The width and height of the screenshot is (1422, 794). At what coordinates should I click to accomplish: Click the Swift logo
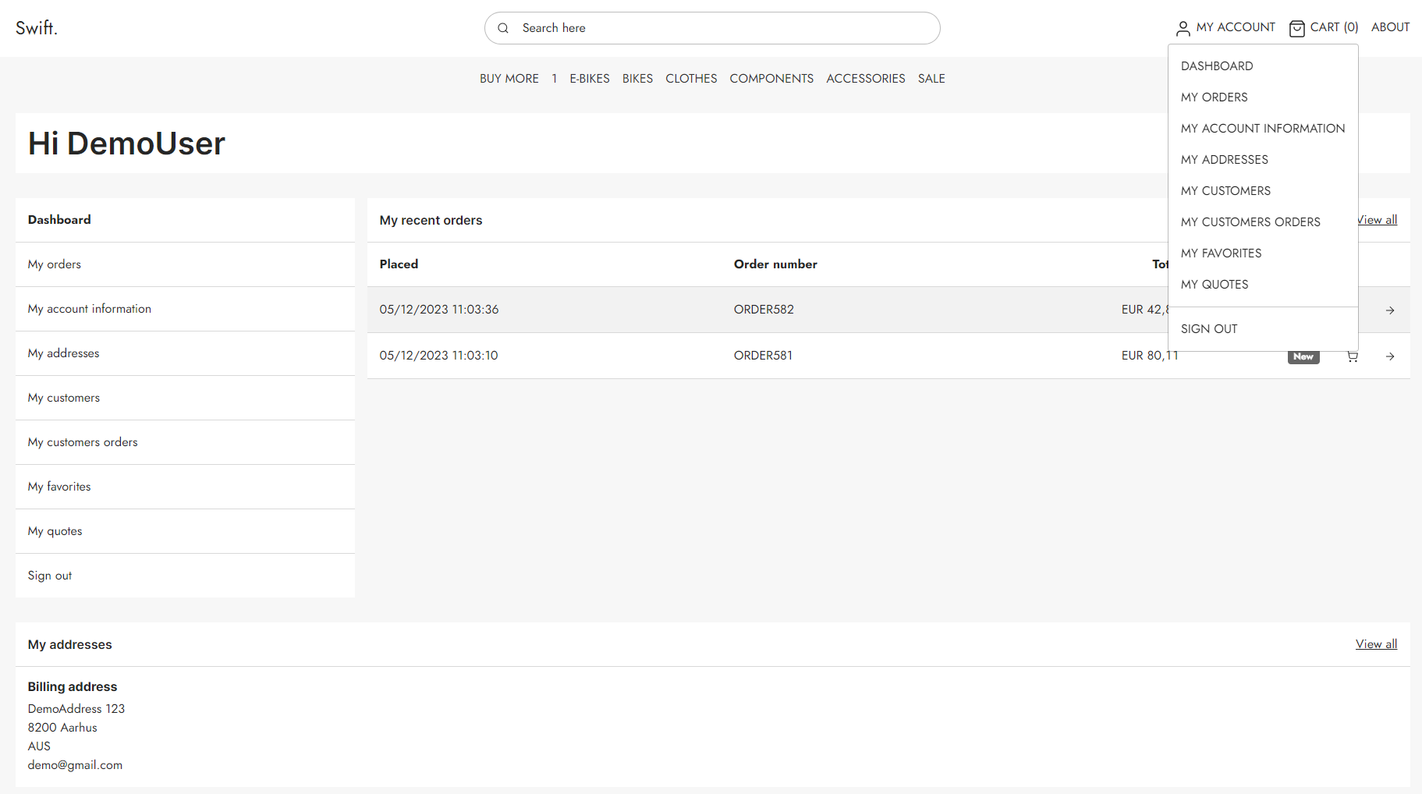pos(37,27)
